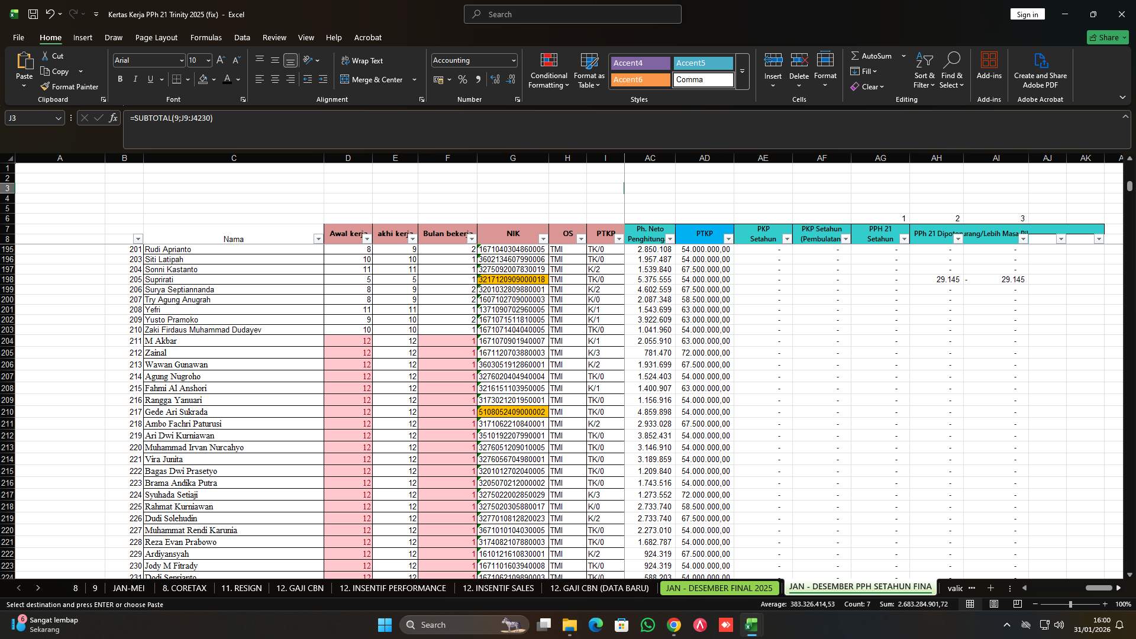The image size is (1136, 639).
Task: Toggle bold formatting
Action: pyautogui.click(x=120, y=79)
